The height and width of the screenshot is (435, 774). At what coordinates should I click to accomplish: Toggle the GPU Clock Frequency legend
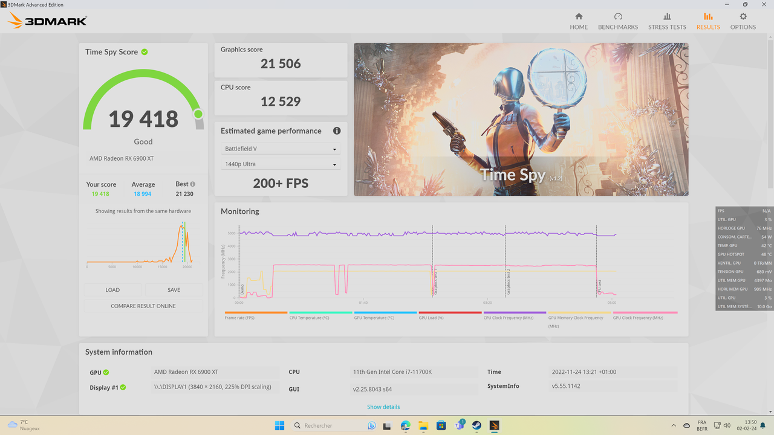tap(645, 315)
